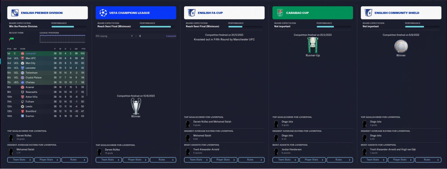Click the Crystal Palace club badge

22,78
